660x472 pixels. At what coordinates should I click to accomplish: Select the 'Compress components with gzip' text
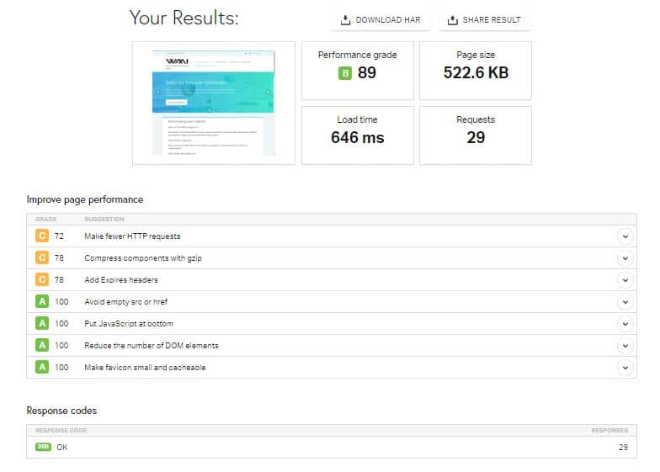point(143,258)
